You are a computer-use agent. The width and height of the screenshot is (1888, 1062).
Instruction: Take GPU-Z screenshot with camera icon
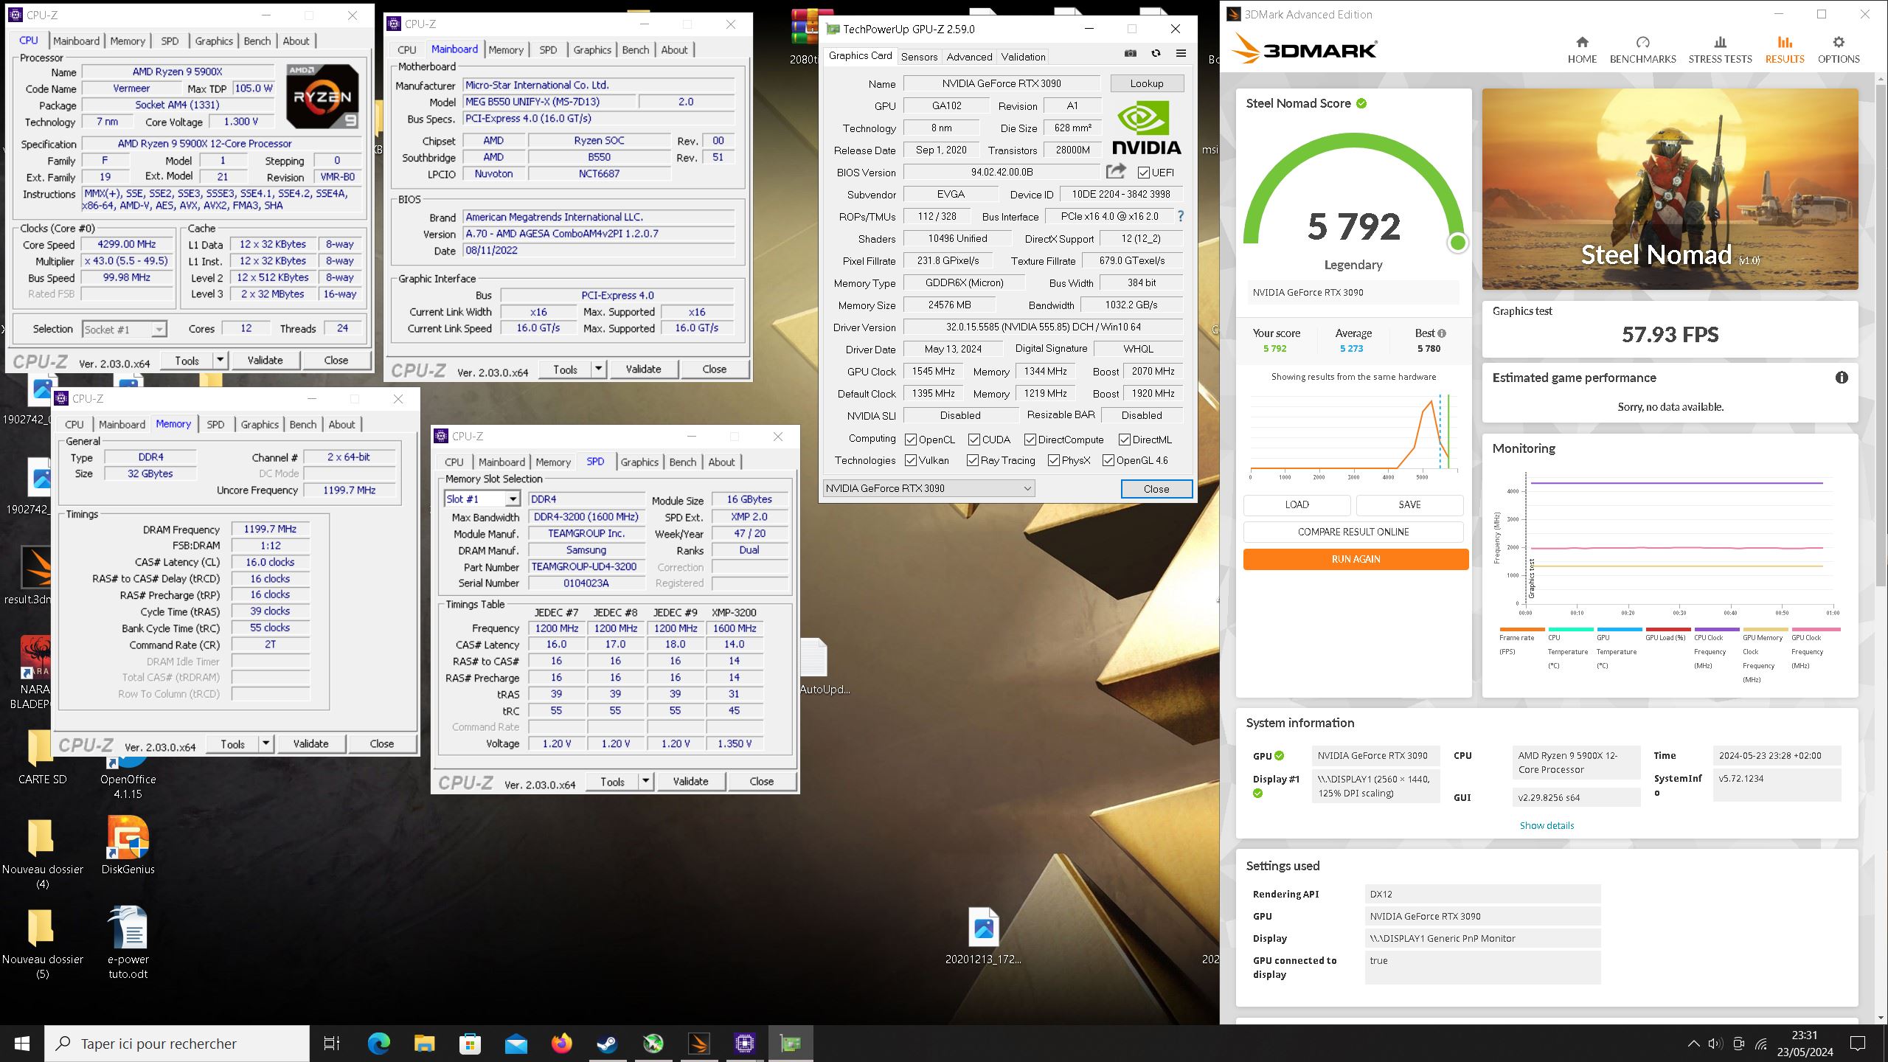[1130, 54]
